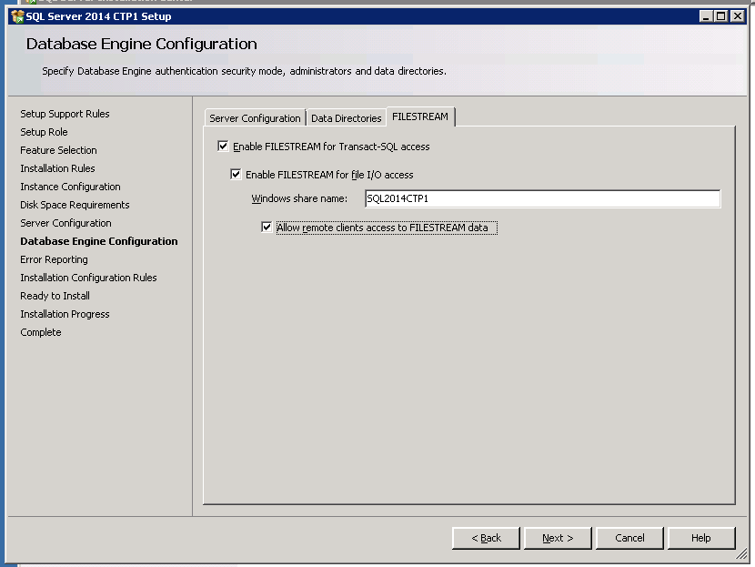755x567 pixels.
Task: Go to the previous step with Back
Action: click(486, 538)
